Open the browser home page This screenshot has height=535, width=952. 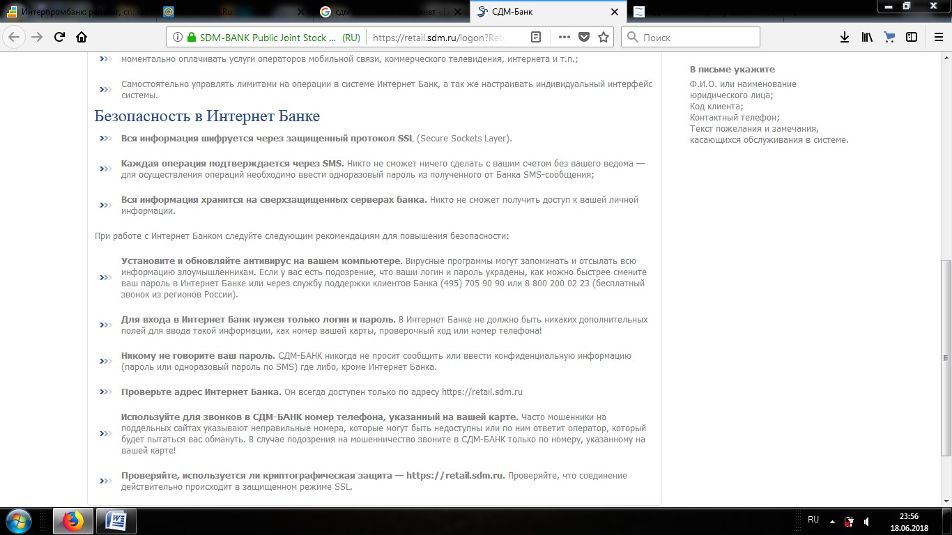tap(82, 37)
